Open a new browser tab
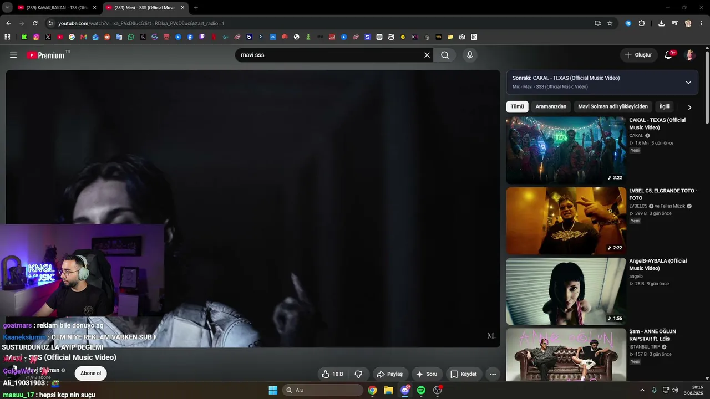Viewport: 710px width, 399px height. 196,8
